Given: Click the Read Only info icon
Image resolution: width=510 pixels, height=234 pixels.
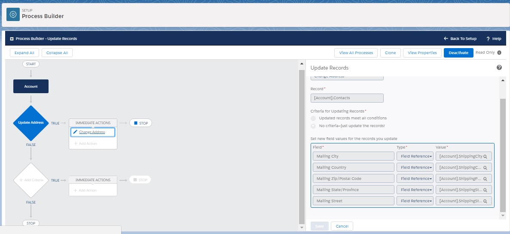Looking at the screenshot, I should coord(499,53).
